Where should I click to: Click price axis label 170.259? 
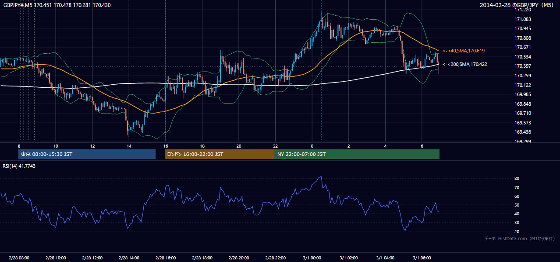523,76
